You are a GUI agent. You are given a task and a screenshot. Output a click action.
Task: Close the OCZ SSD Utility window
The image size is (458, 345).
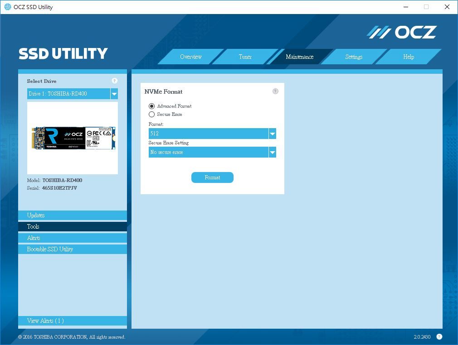[x=447, y=7]
